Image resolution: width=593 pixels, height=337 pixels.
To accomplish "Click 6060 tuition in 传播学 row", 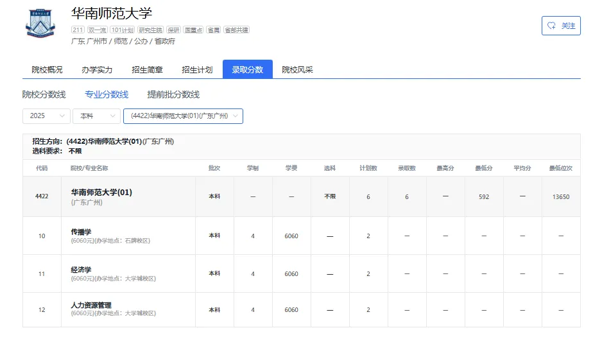I will pyautogui.click(x=291, y=236).
